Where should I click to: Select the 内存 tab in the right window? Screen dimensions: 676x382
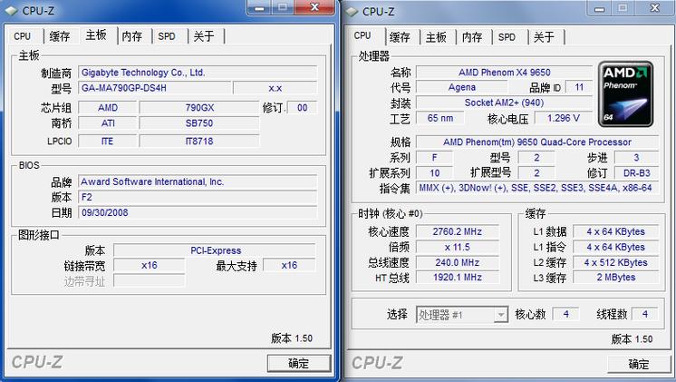click(x=472, y=37)
